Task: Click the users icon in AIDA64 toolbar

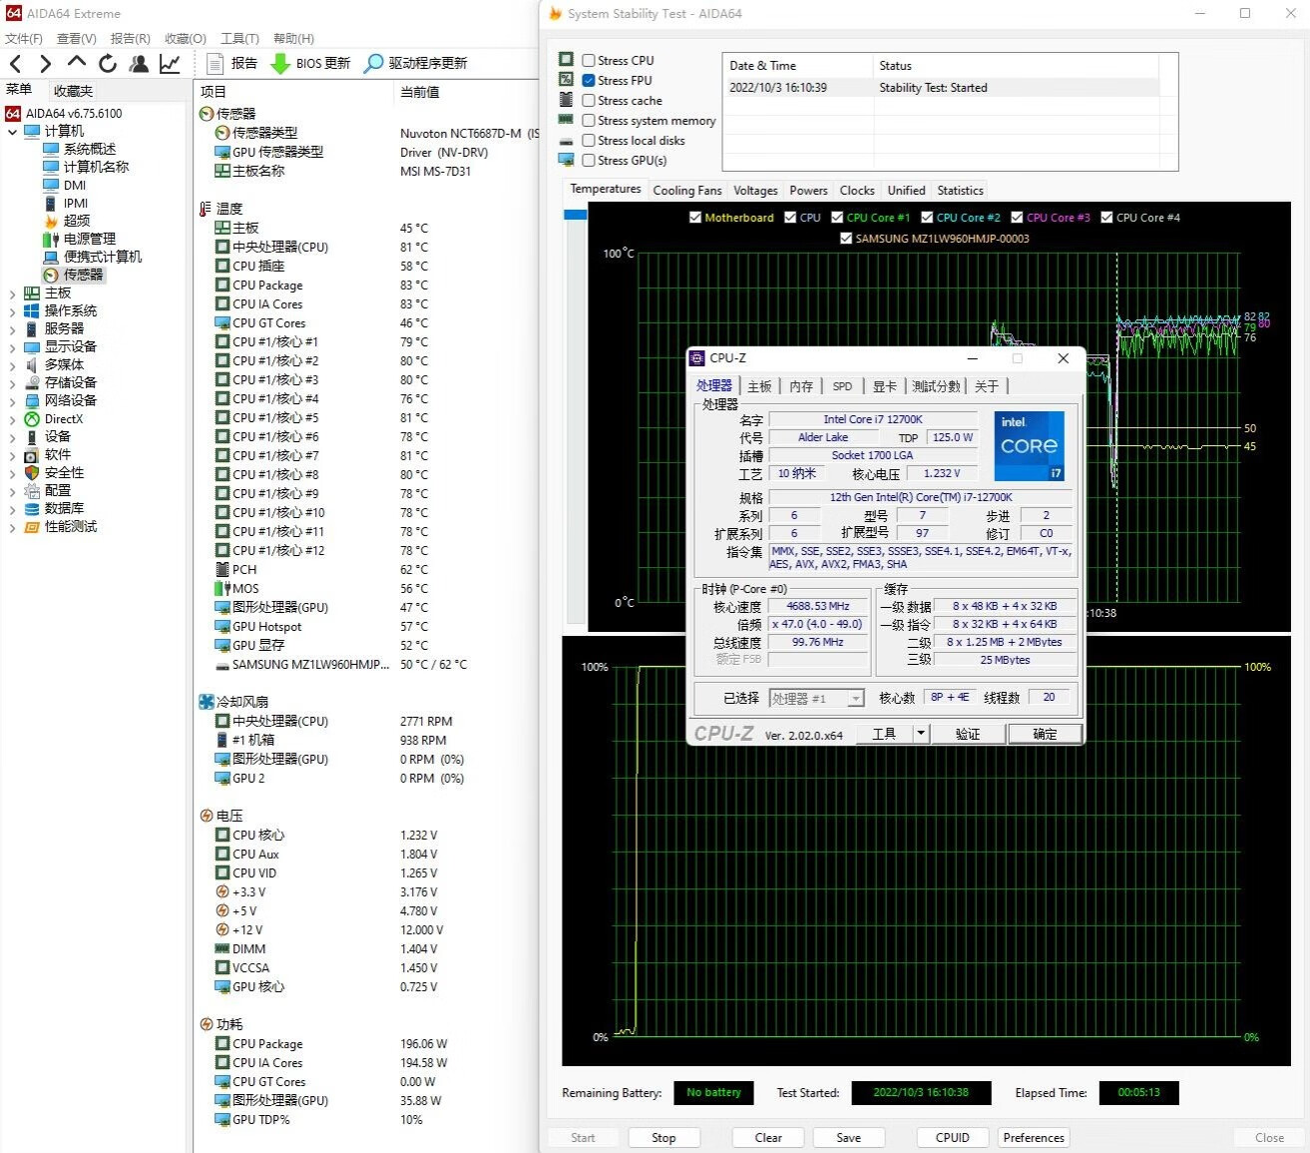Action: [139, 64]
